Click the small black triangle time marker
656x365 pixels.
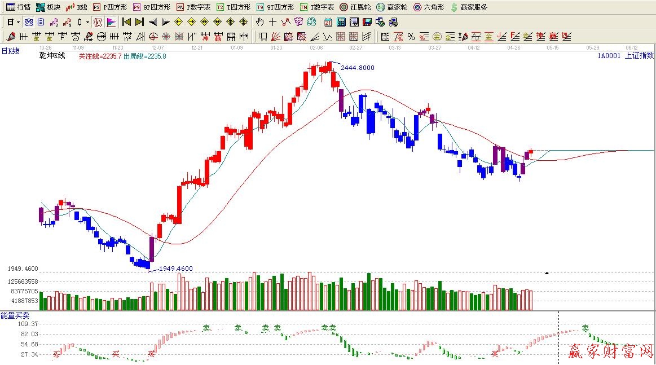click(547, 273)
